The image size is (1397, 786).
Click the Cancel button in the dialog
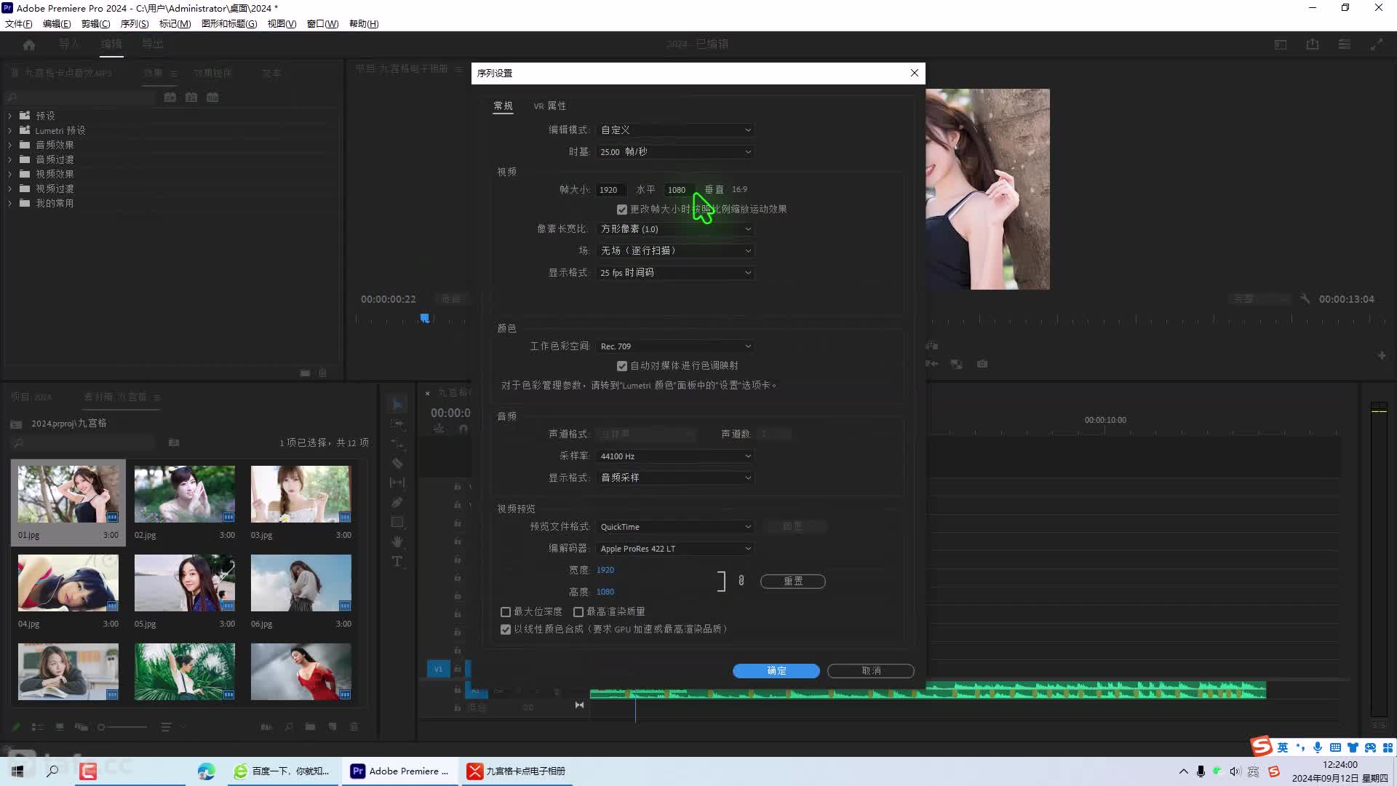(870, 670)
